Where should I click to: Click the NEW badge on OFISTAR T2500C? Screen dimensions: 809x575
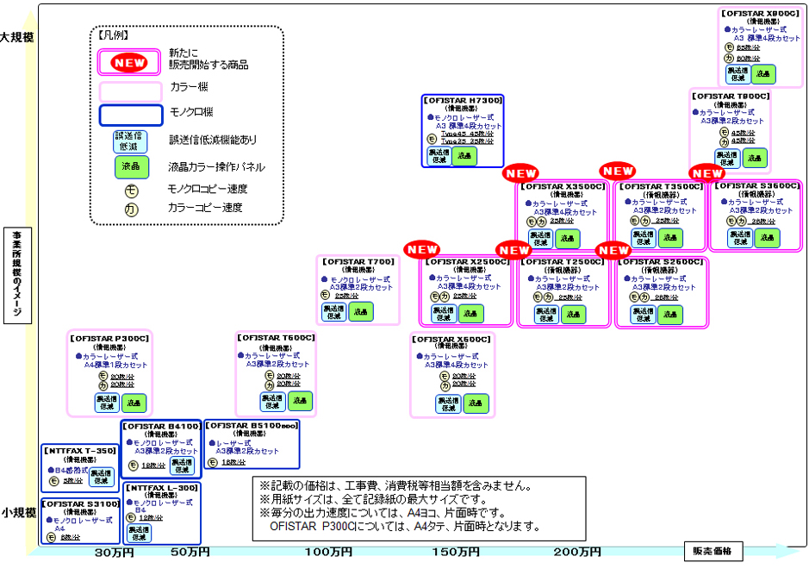(513, 250)
